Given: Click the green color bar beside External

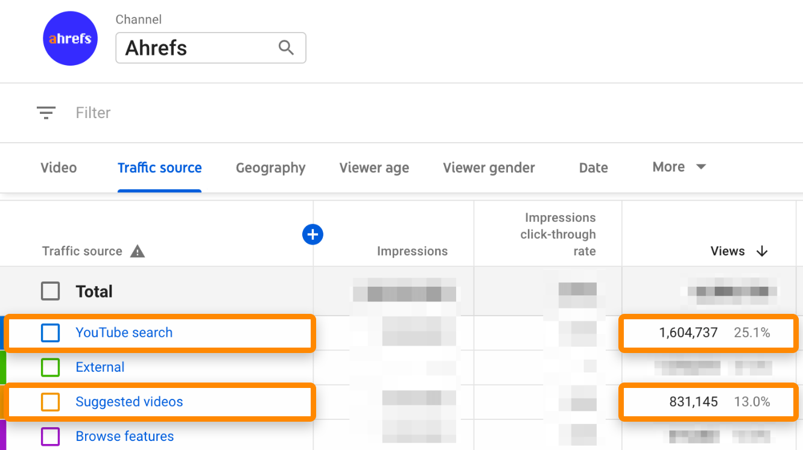Looking at the screenshot, I should (2, 367).
